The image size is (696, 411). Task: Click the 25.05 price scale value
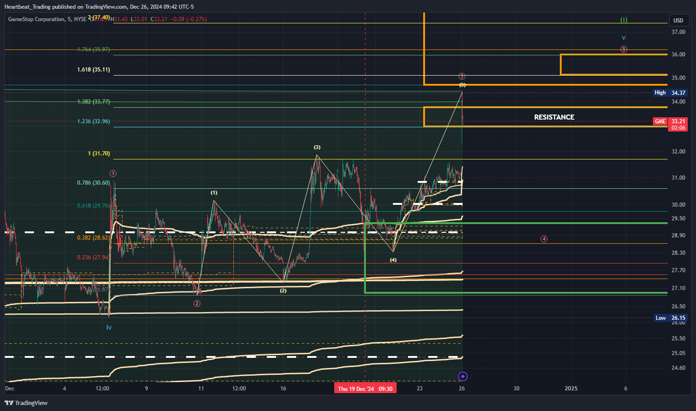pyautogui.click(x=678, y=353)
